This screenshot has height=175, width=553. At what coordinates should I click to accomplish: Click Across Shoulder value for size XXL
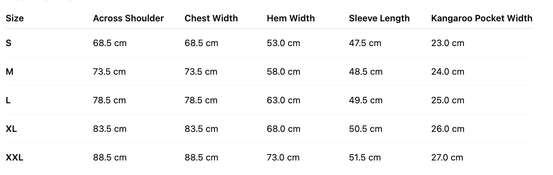[x=110, y=157]
